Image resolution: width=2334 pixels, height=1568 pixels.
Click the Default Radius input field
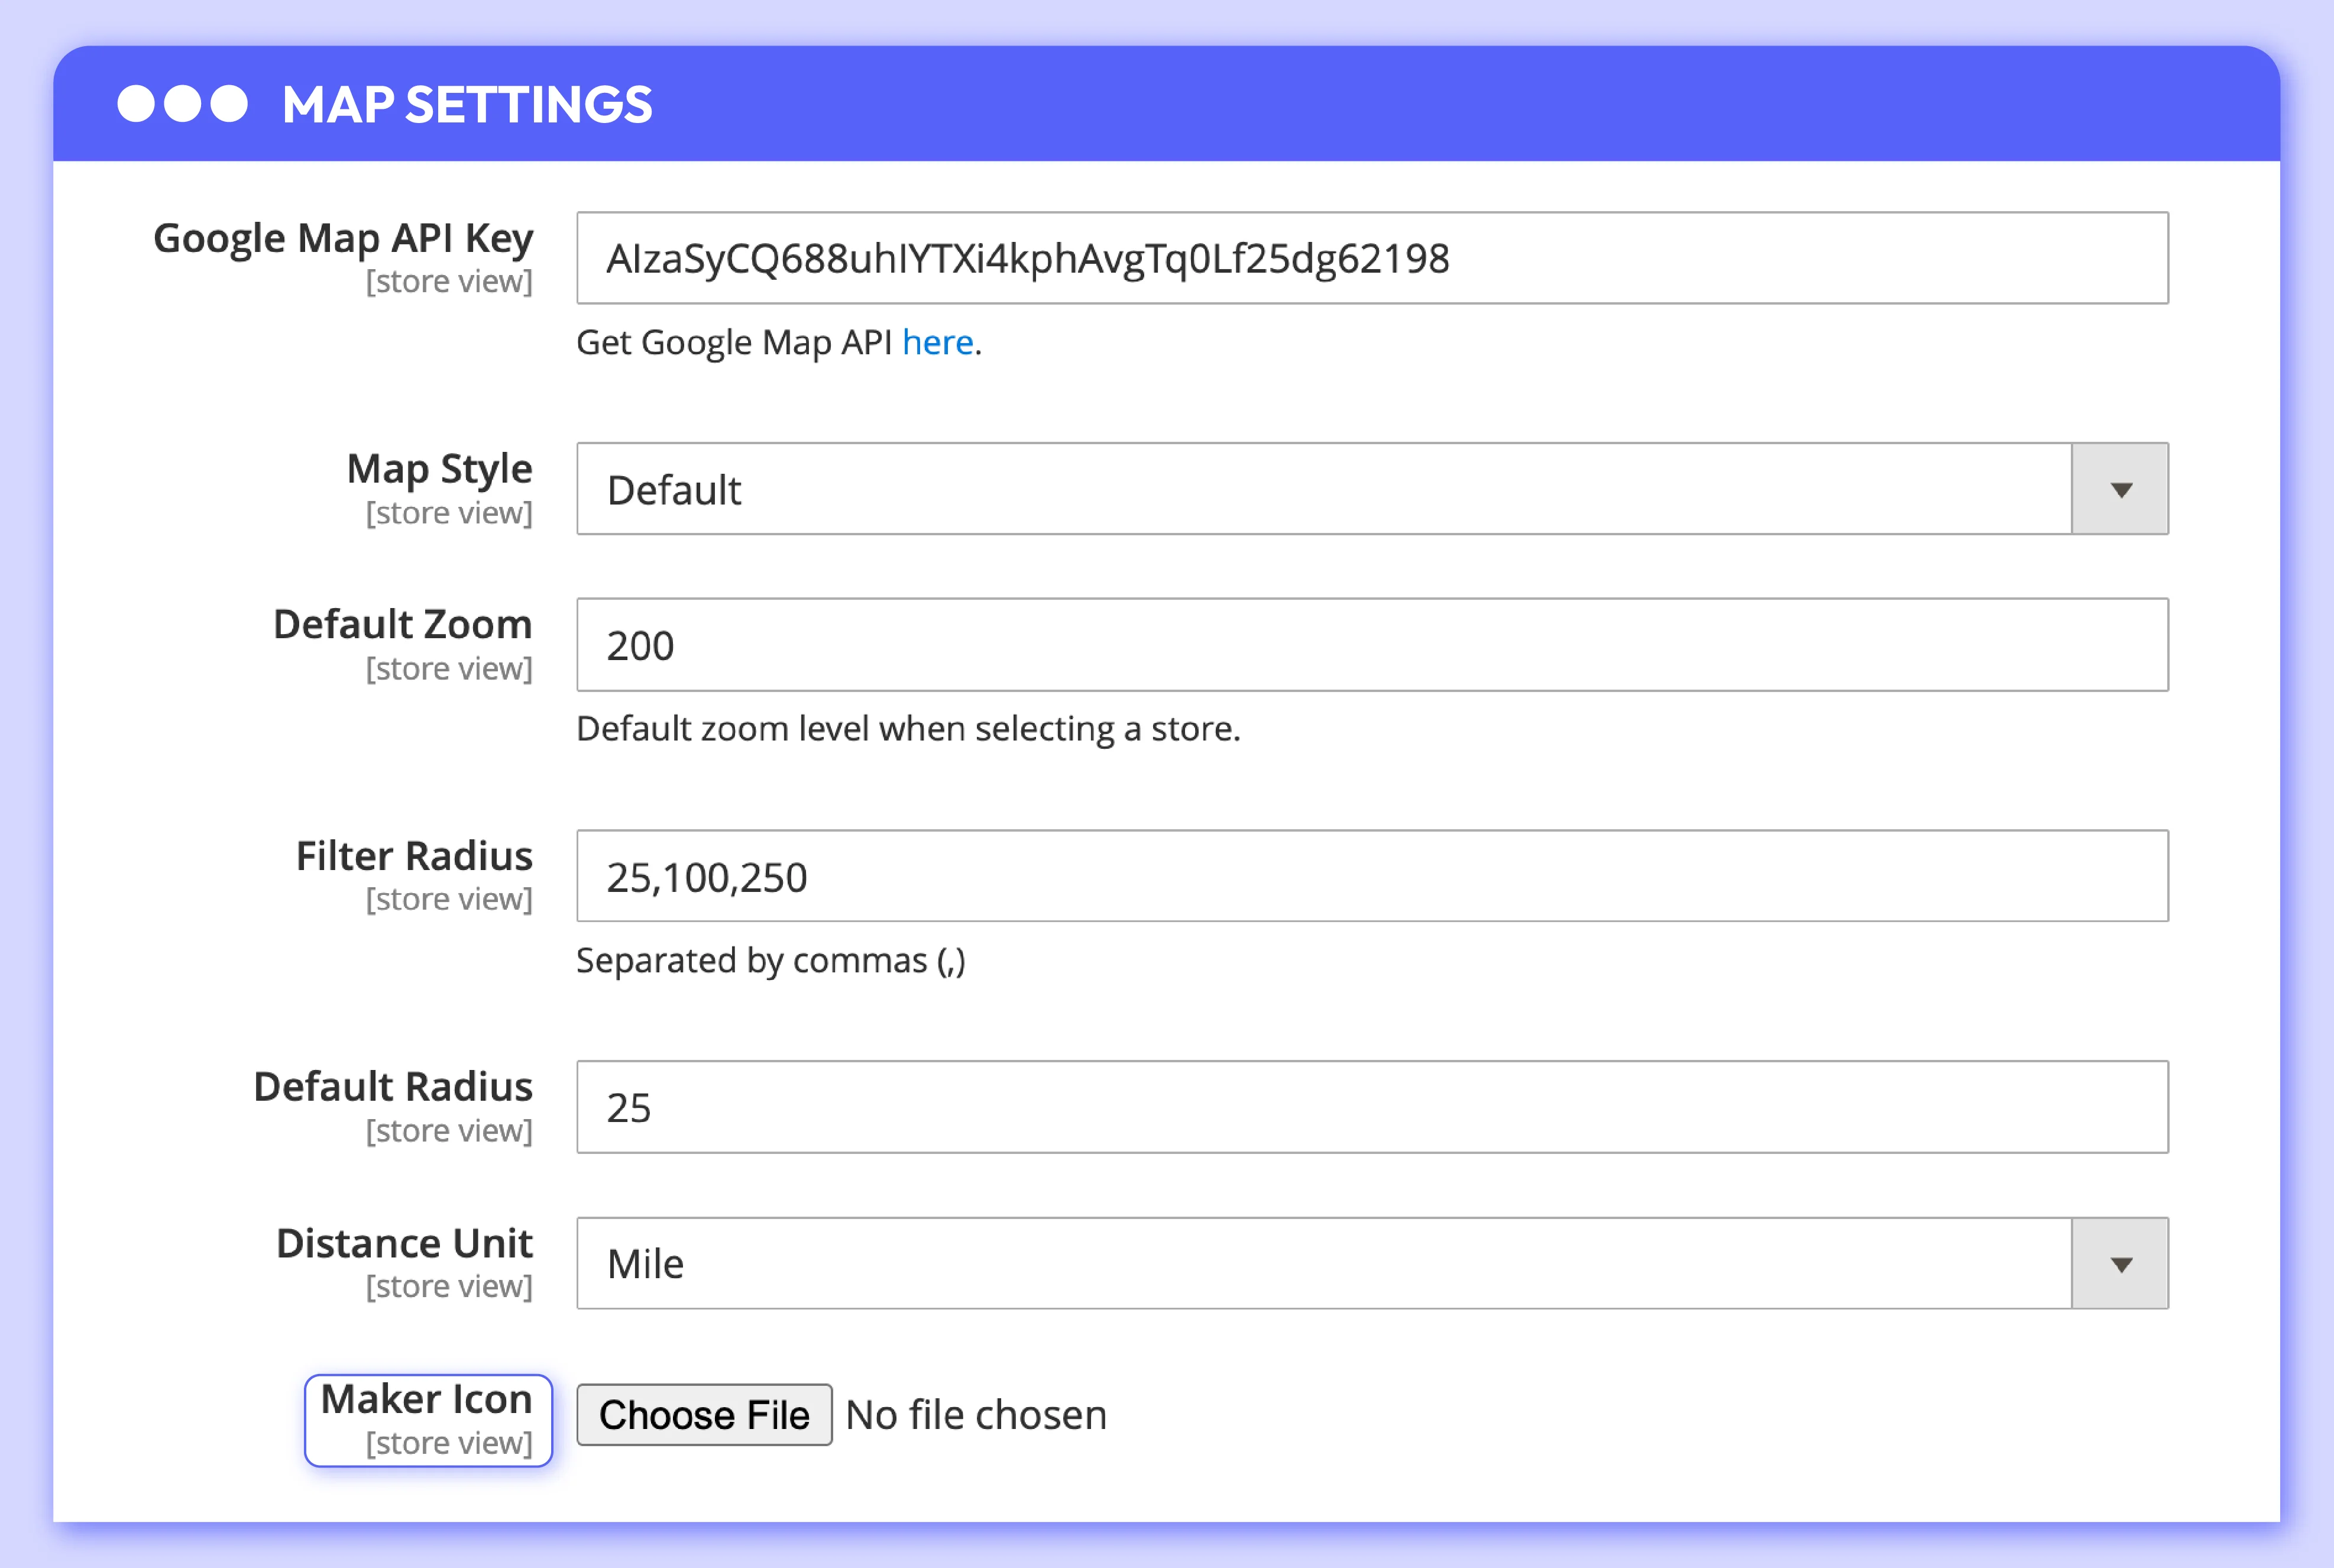1371,1107
